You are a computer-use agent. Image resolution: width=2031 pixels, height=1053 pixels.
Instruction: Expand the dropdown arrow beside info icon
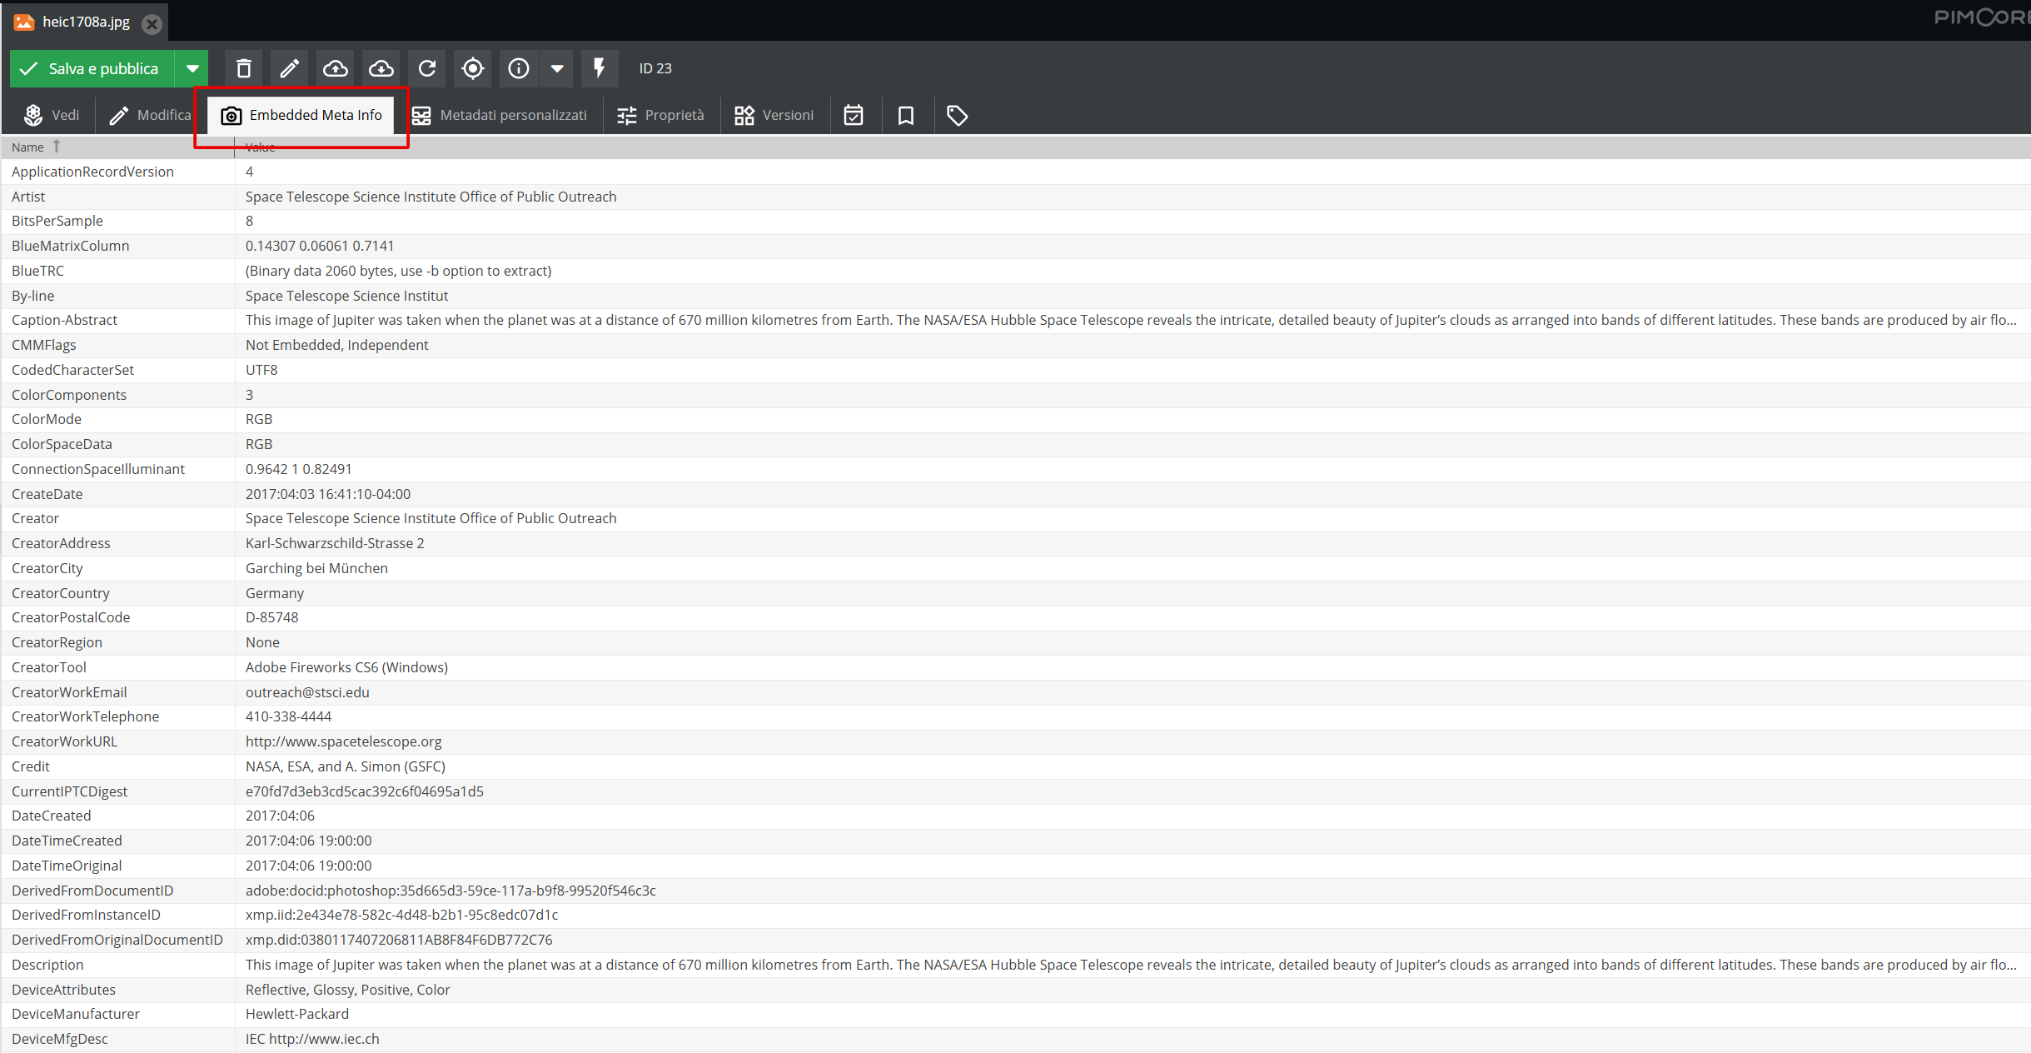[557, 68]
